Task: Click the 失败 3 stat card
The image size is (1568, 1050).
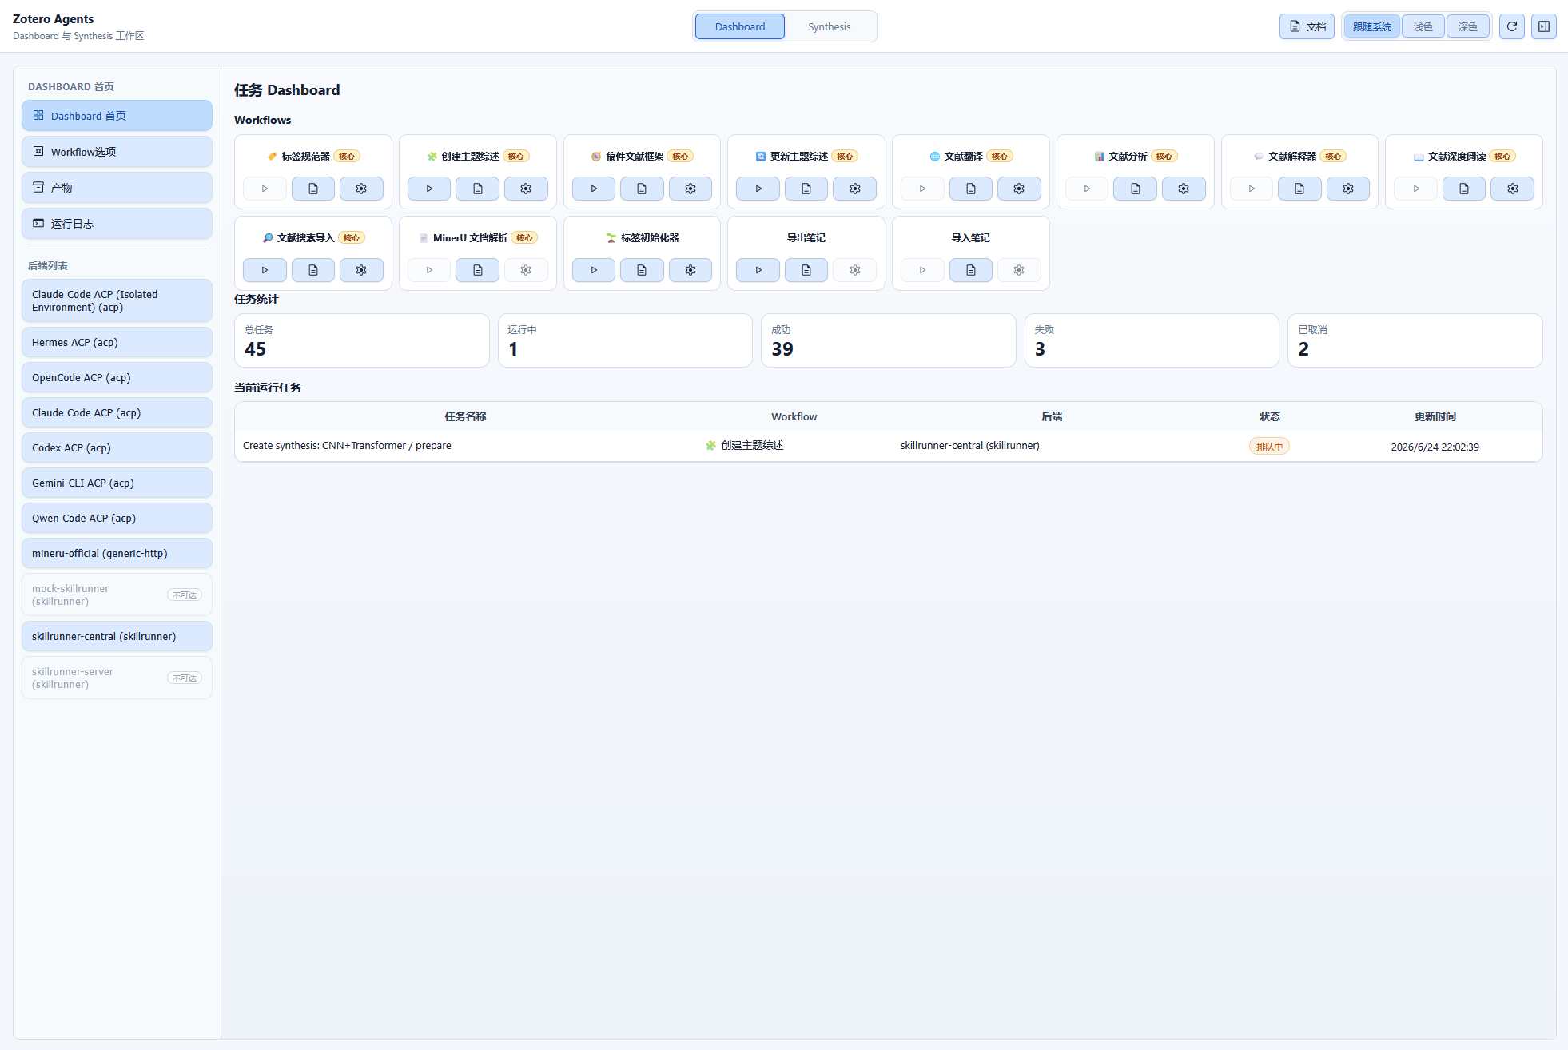Action: [1152, 340]
